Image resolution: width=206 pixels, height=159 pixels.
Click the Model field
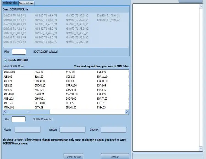point(28,130)
